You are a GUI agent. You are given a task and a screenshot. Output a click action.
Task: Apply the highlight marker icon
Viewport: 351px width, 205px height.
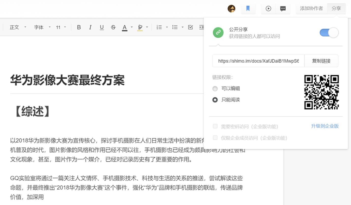(140, 27)
